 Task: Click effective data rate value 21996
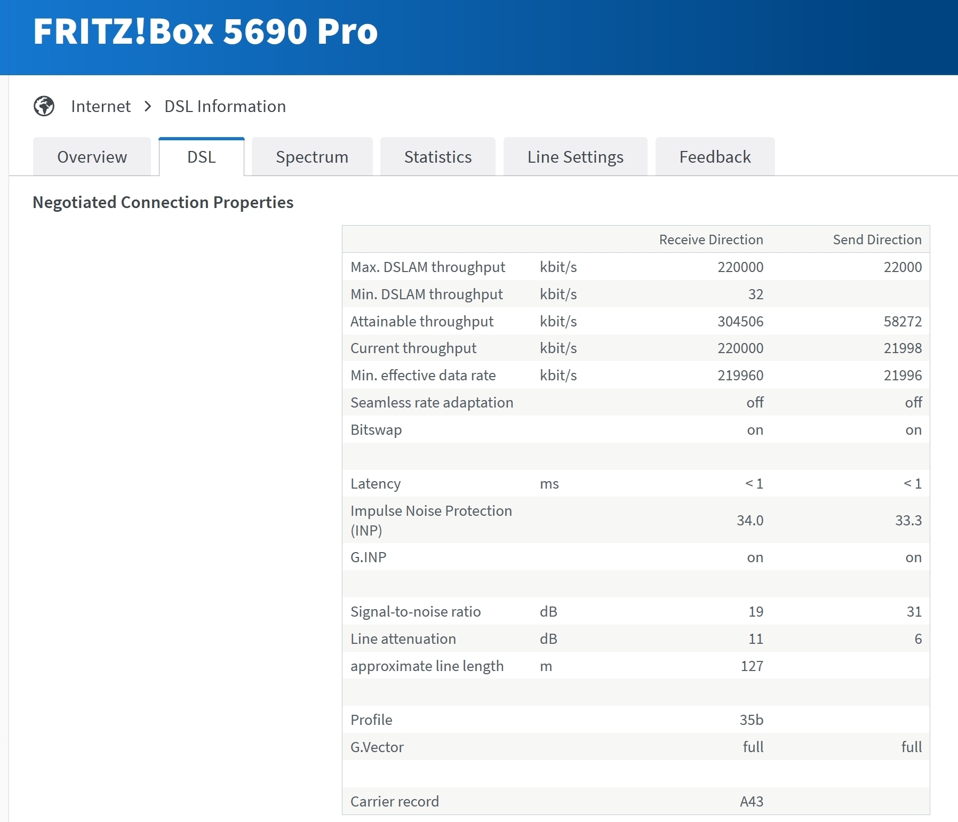[x=903, y=375]
